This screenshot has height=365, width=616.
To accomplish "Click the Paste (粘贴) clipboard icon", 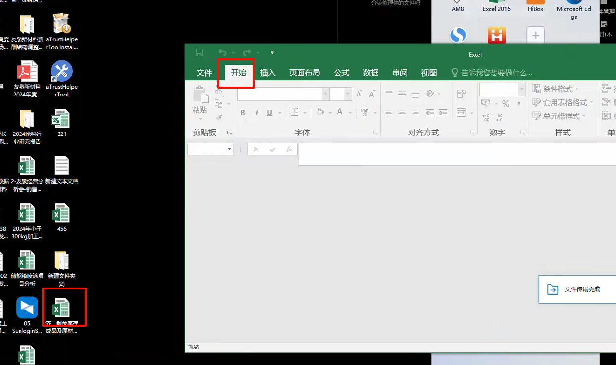I will click(200, 95).
